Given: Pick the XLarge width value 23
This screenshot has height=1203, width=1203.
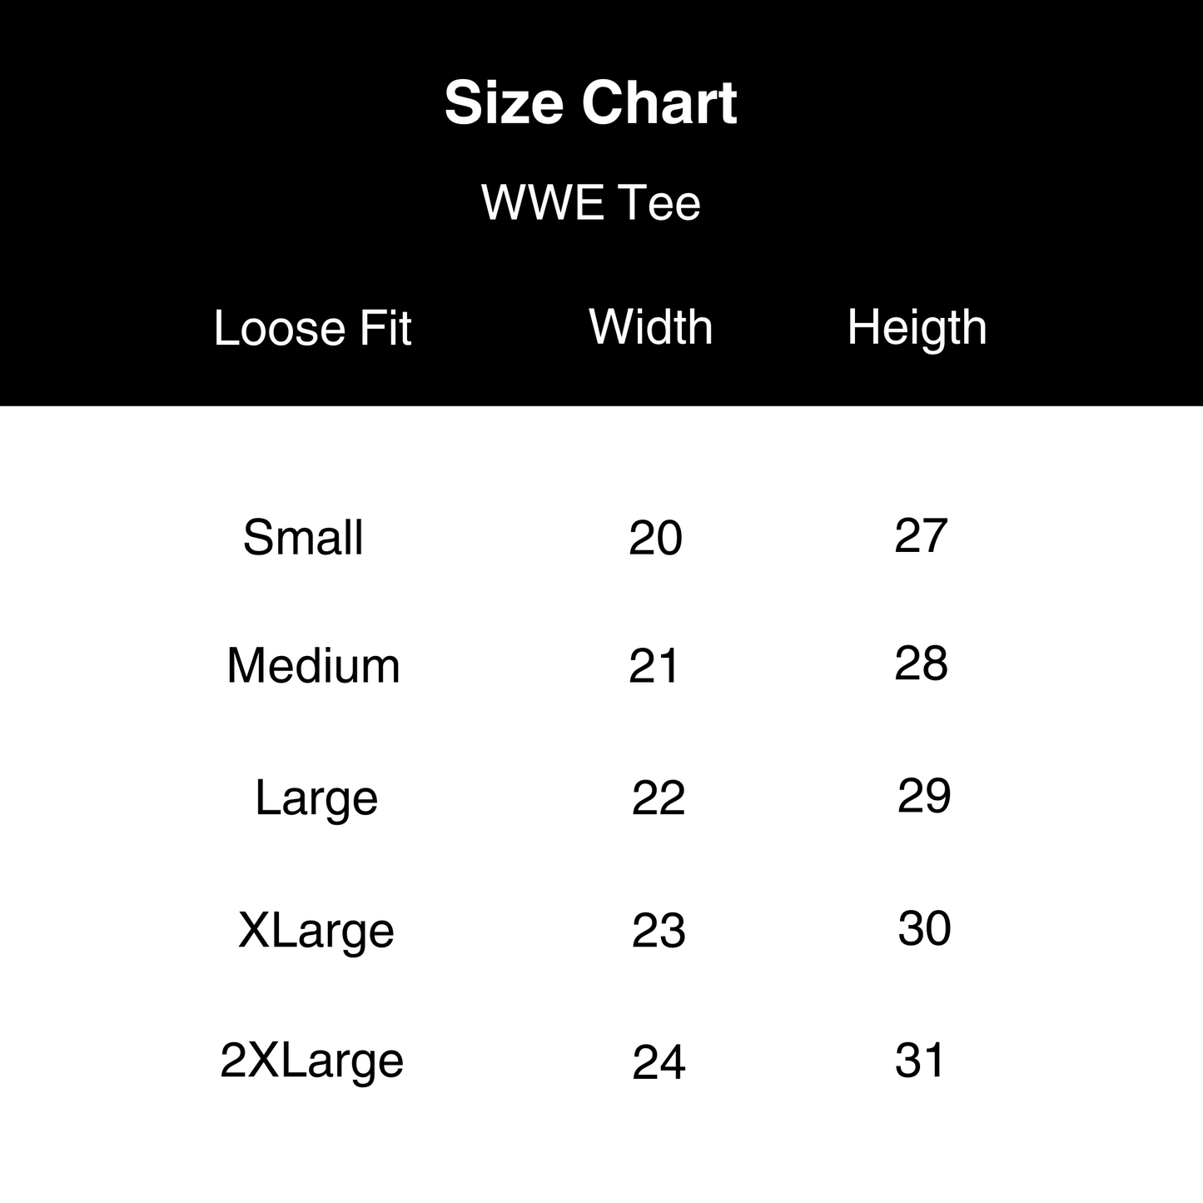Looking at the screenshot, I should pos(658,931).
